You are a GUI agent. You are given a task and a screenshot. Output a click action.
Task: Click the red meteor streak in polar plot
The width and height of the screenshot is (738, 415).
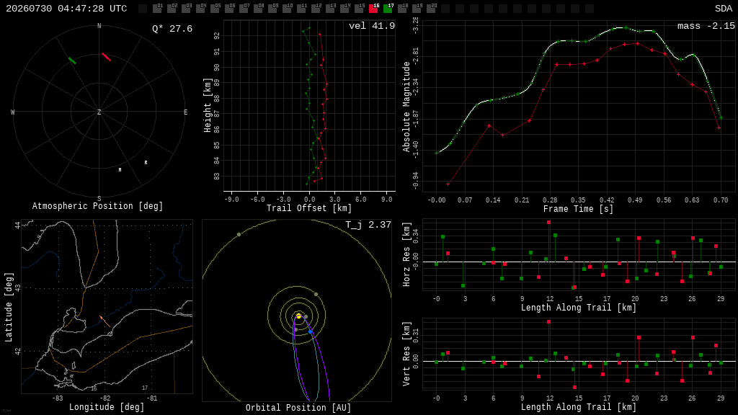click(107, 57)
